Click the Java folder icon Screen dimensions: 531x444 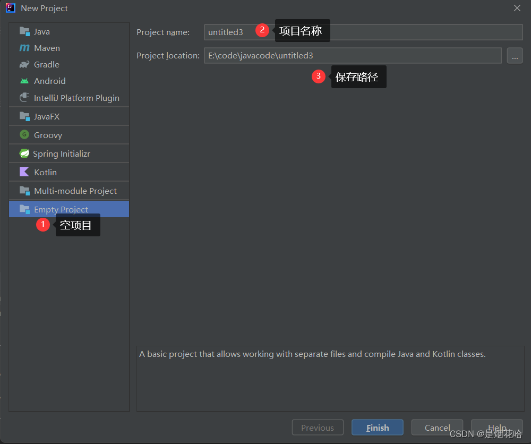click(24, 31)
